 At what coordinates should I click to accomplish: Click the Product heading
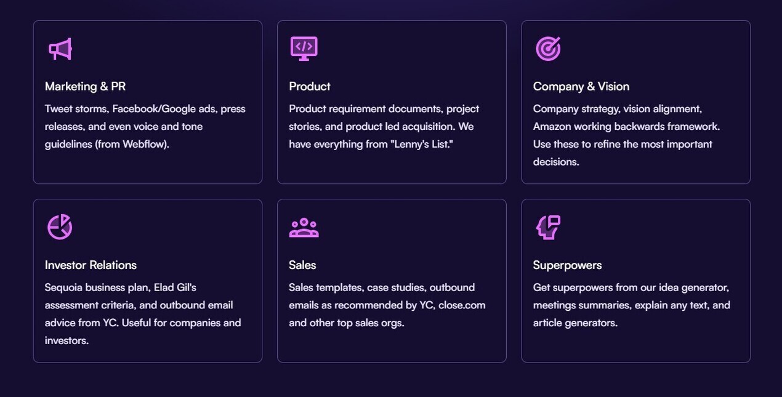point(309,86)
